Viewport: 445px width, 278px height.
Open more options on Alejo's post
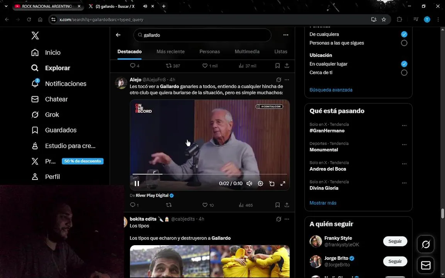pyautogui.click(x=287, y=80)
